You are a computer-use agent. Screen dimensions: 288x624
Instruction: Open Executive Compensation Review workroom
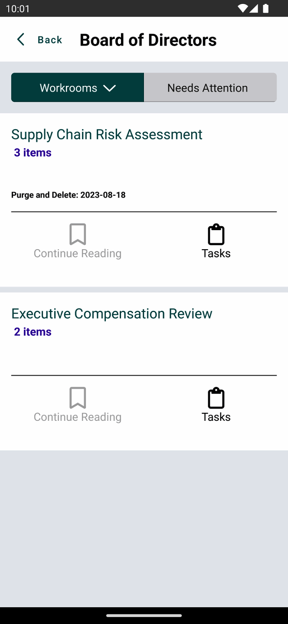tap(111, 314)
